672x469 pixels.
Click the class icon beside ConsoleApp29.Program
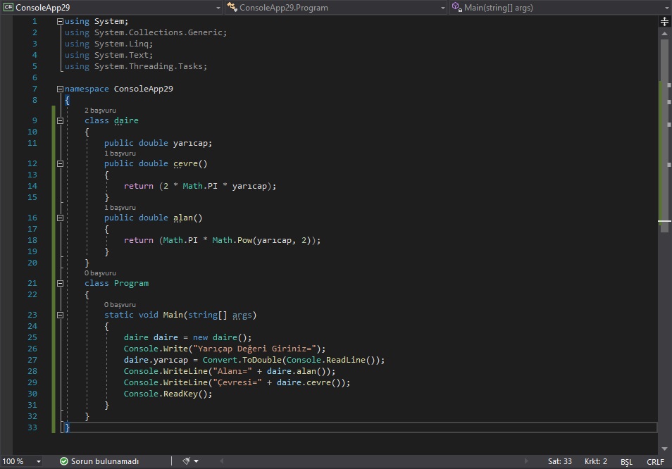pos(232,7)
